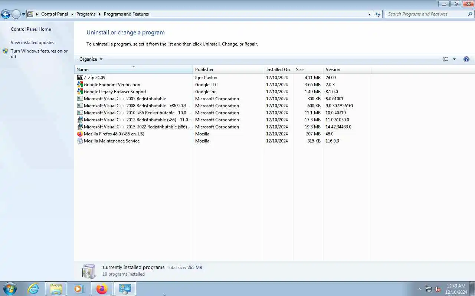Click the Refresh button beside address bar
This screenshot has height=296, width=475.
pos(378,14)
